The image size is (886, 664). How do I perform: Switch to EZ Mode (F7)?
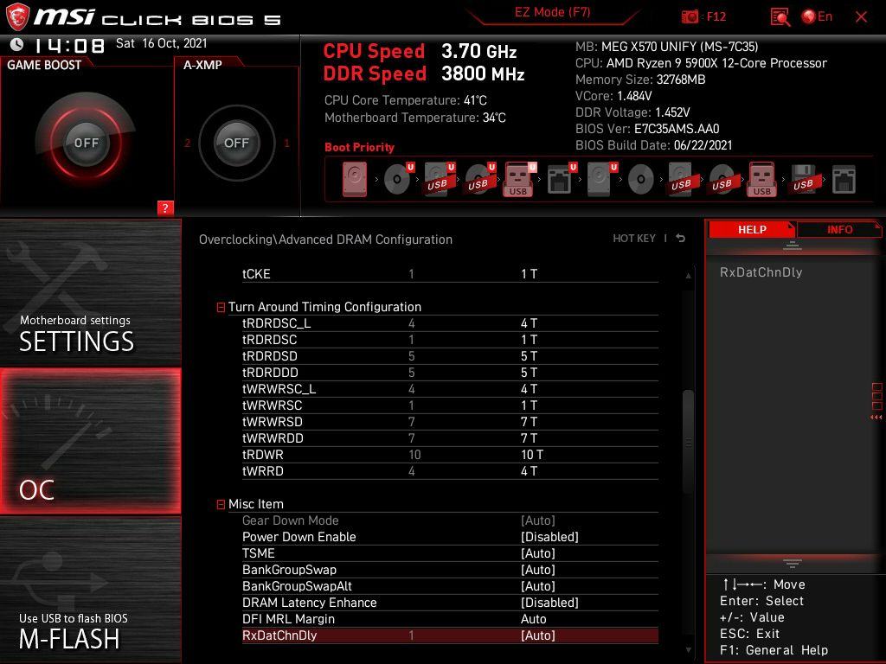(x=552, y=12)
